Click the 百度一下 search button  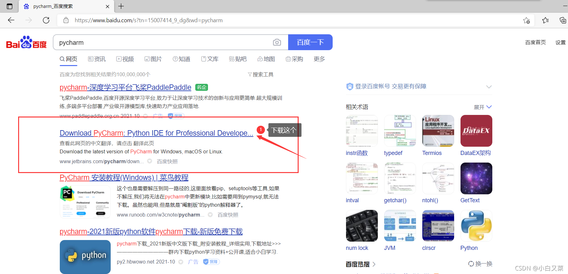(310, 42)
